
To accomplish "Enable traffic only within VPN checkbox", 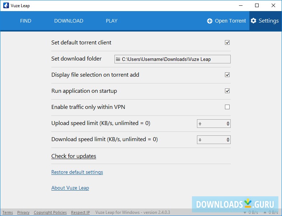I will [x=227, y=107].
